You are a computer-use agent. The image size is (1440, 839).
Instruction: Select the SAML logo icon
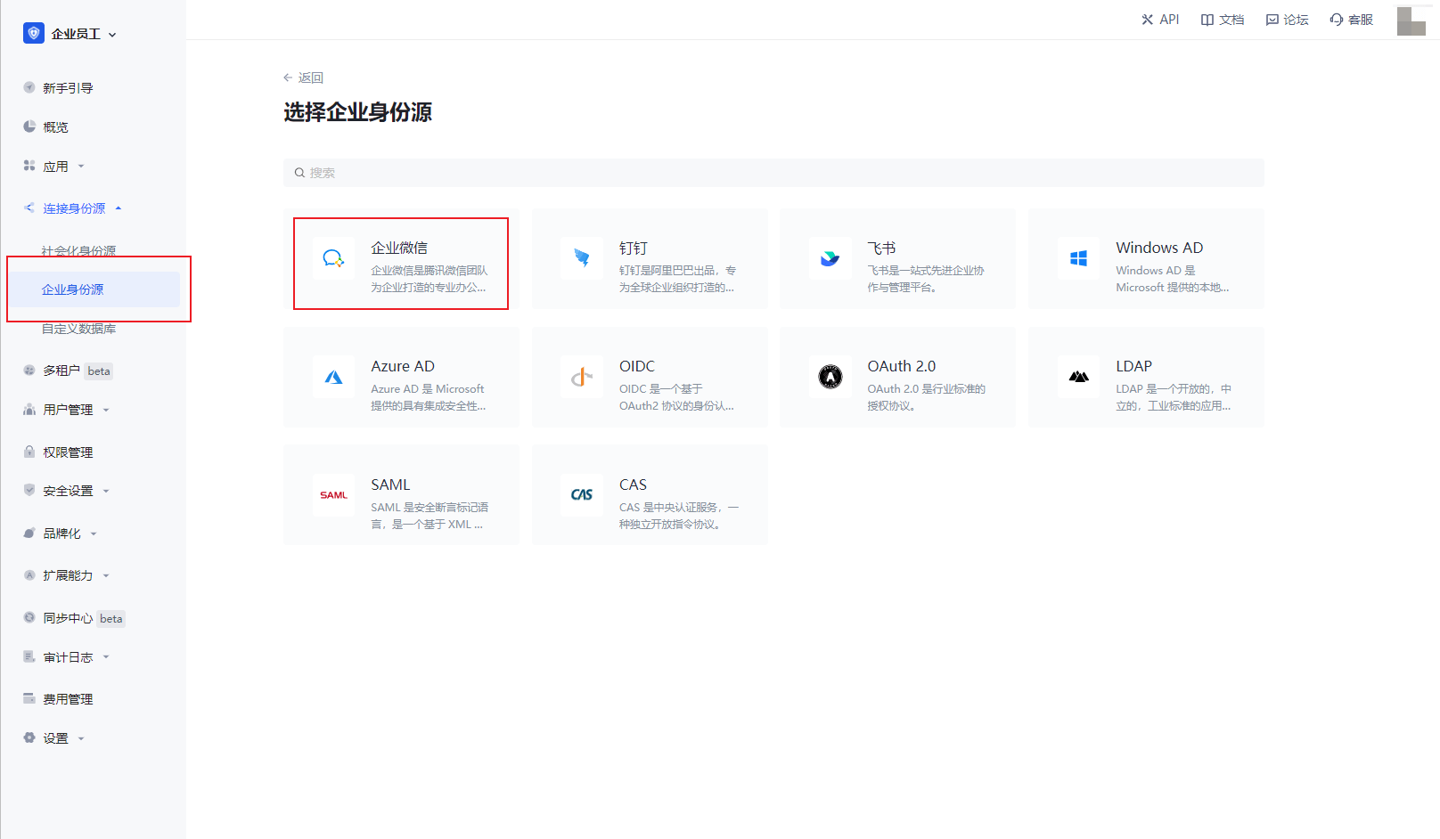(333, 495)
